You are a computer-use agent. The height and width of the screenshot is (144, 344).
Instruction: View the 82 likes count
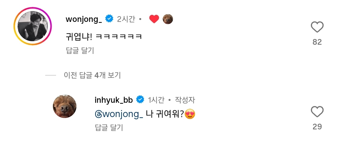click(x=317, y=42)
